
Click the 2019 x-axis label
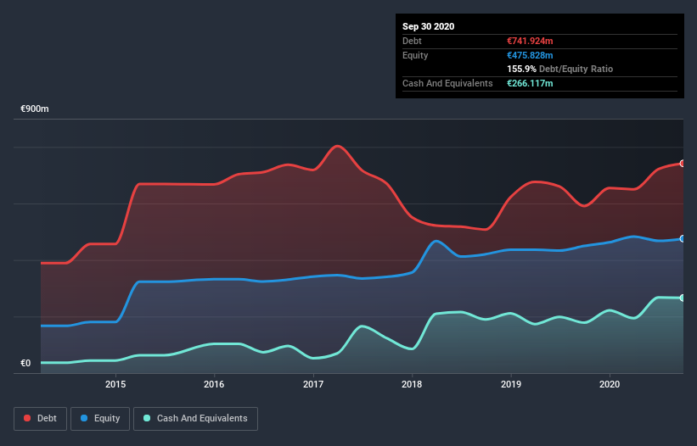pyautogui.click(x=511, y=384)
